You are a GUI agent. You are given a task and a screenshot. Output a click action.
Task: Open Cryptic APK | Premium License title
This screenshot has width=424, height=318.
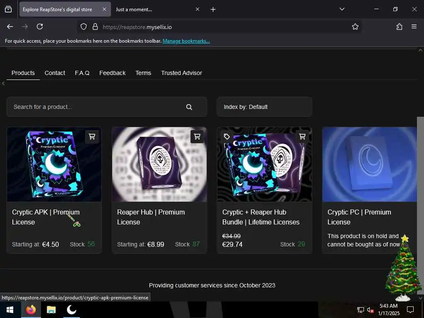[46, 217]
